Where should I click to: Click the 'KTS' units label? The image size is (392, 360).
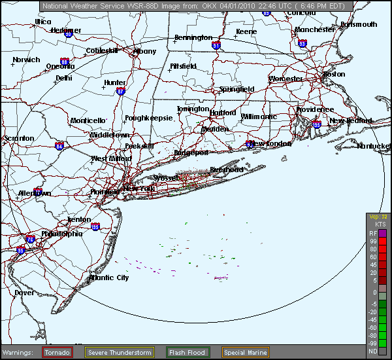point(380,225)
